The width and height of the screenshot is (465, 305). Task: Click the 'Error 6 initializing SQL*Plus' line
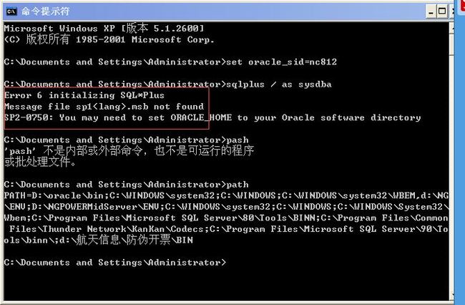tap(84, 95)
